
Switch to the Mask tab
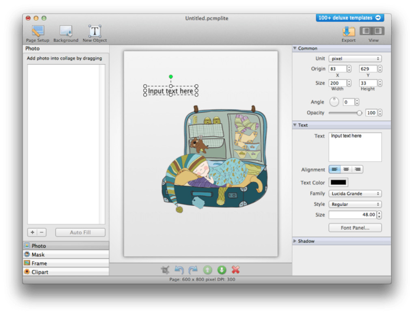pyautogui.click(x=38, y=255)
